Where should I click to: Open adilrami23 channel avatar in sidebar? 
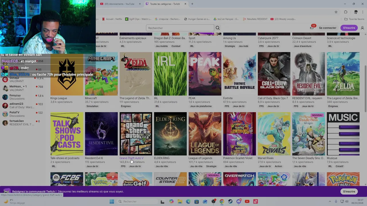[x=5, y=106]
